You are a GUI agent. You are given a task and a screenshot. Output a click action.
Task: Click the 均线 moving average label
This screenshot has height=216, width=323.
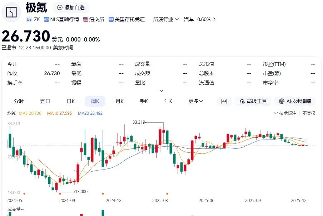pyautogui.click(x=11, y=113)
